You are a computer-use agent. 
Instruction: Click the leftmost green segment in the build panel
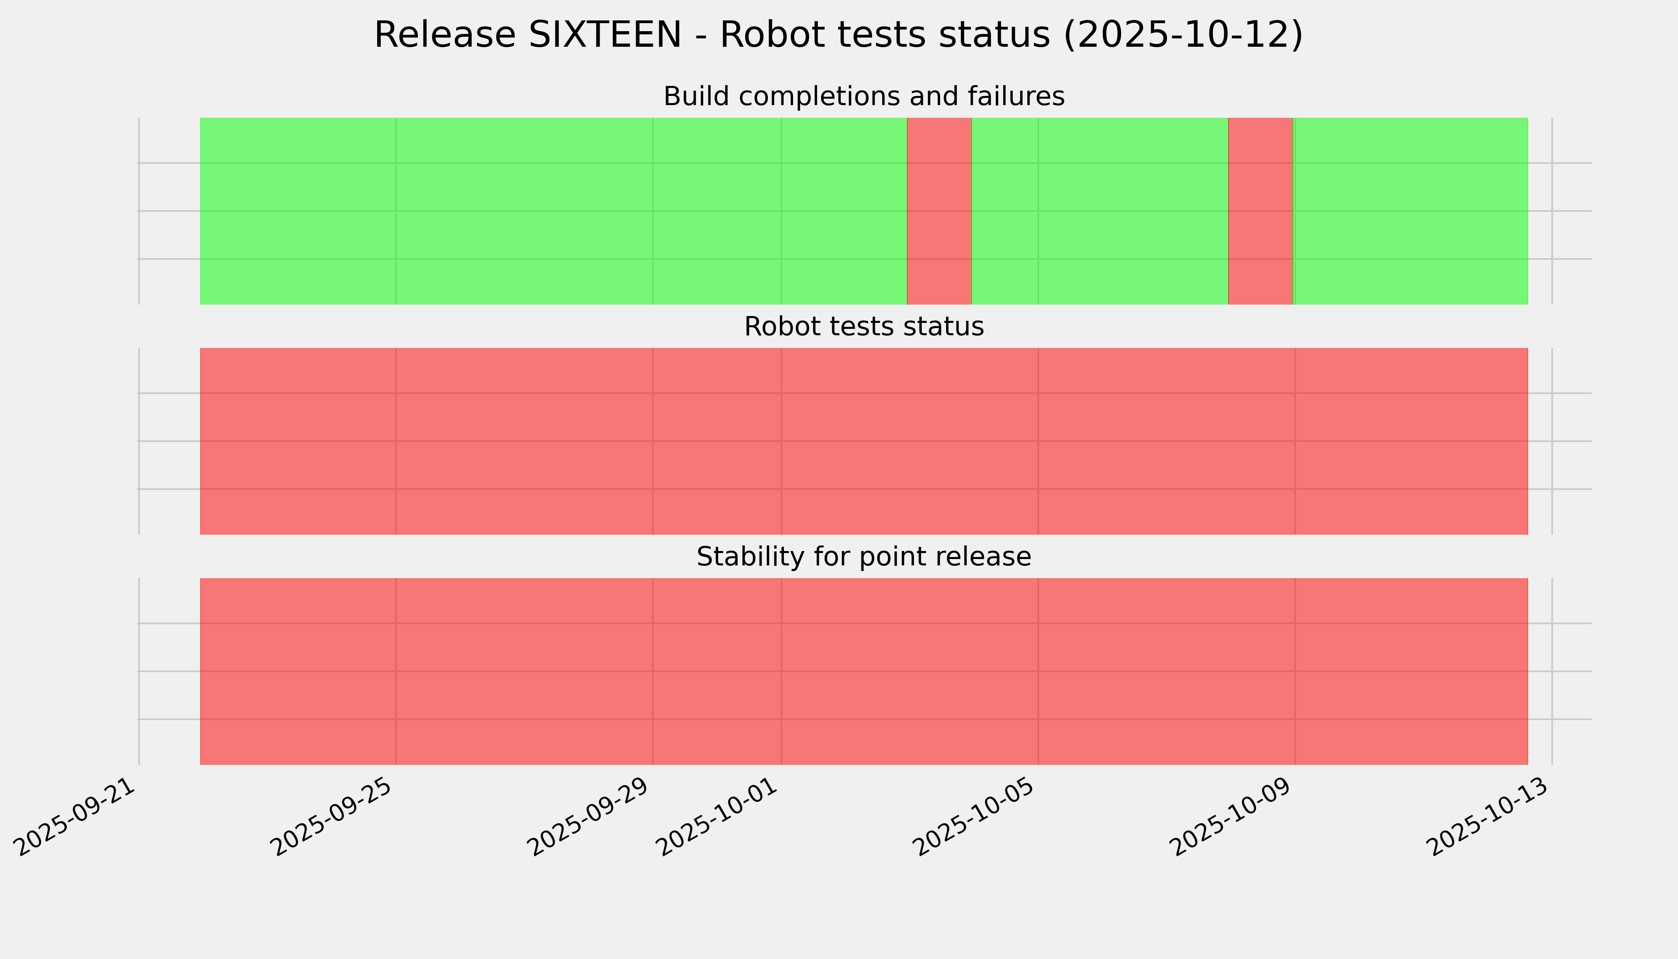click(553, 211)
